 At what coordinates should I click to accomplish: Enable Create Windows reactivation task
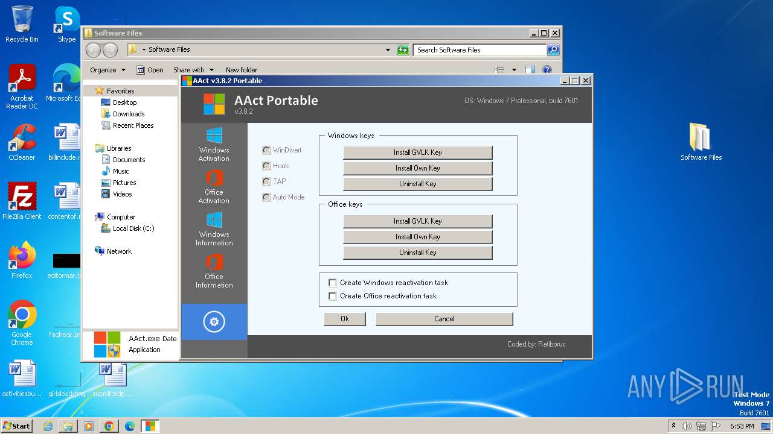point(332,283)
